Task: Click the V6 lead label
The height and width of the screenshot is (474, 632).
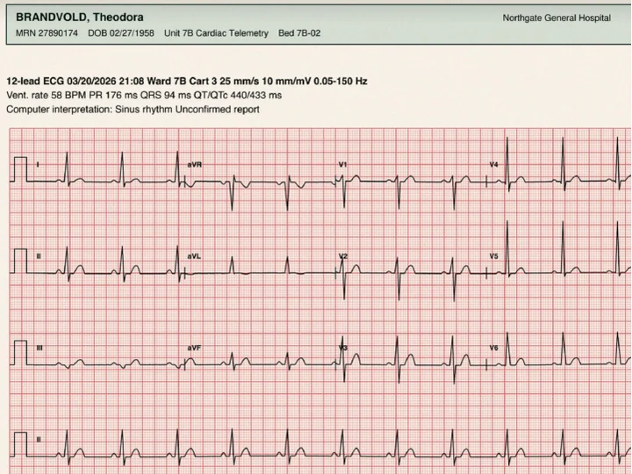Action: pos(493,348)
